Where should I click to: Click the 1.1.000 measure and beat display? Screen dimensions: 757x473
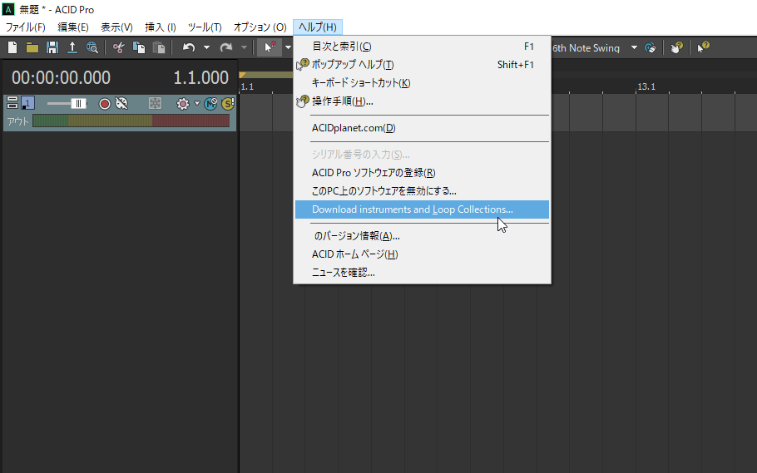tap(200, 77)
